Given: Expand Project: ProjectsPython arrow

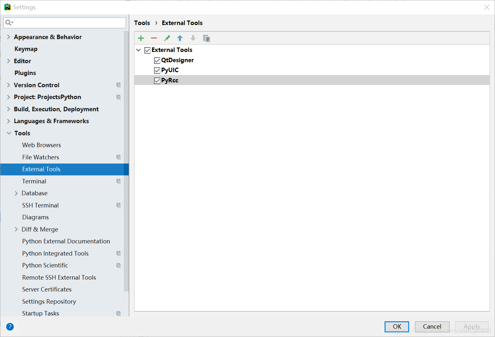Looking at the screenshot, I should pos(9,97).
